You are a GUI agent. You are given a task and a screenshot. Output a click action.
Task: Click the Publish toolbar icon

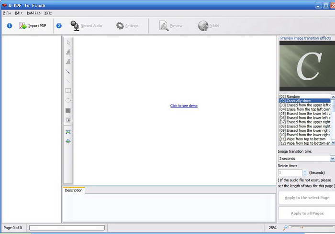(x=203, y=26)
